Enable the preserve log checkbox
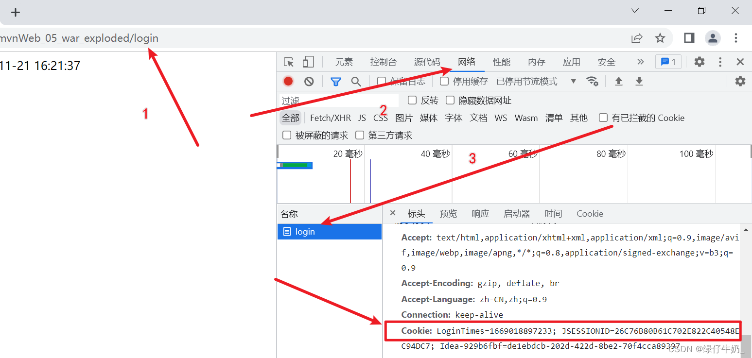Screen dimensions: 752x358 coord(382,81)
